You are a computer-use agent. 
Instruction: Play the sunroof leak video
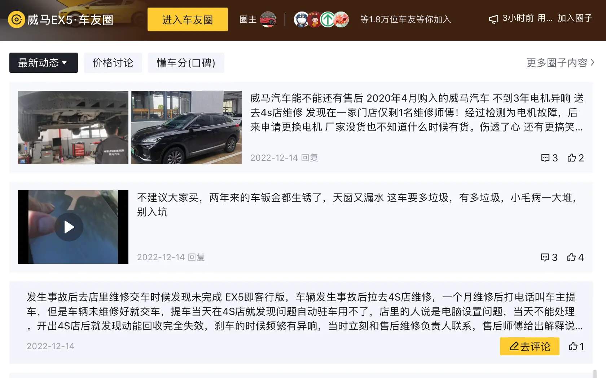69,227
